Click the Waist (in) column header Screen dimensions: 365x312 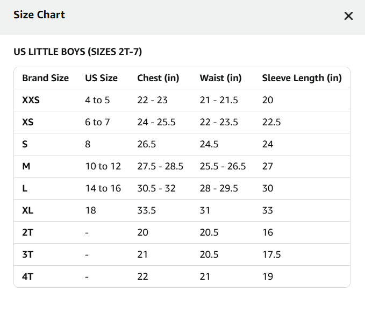pos(220,78)
